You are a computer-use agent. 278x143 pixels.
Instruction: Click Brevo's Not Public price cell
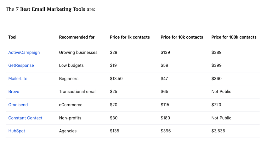pyautogui.click(x=221, y=92)
